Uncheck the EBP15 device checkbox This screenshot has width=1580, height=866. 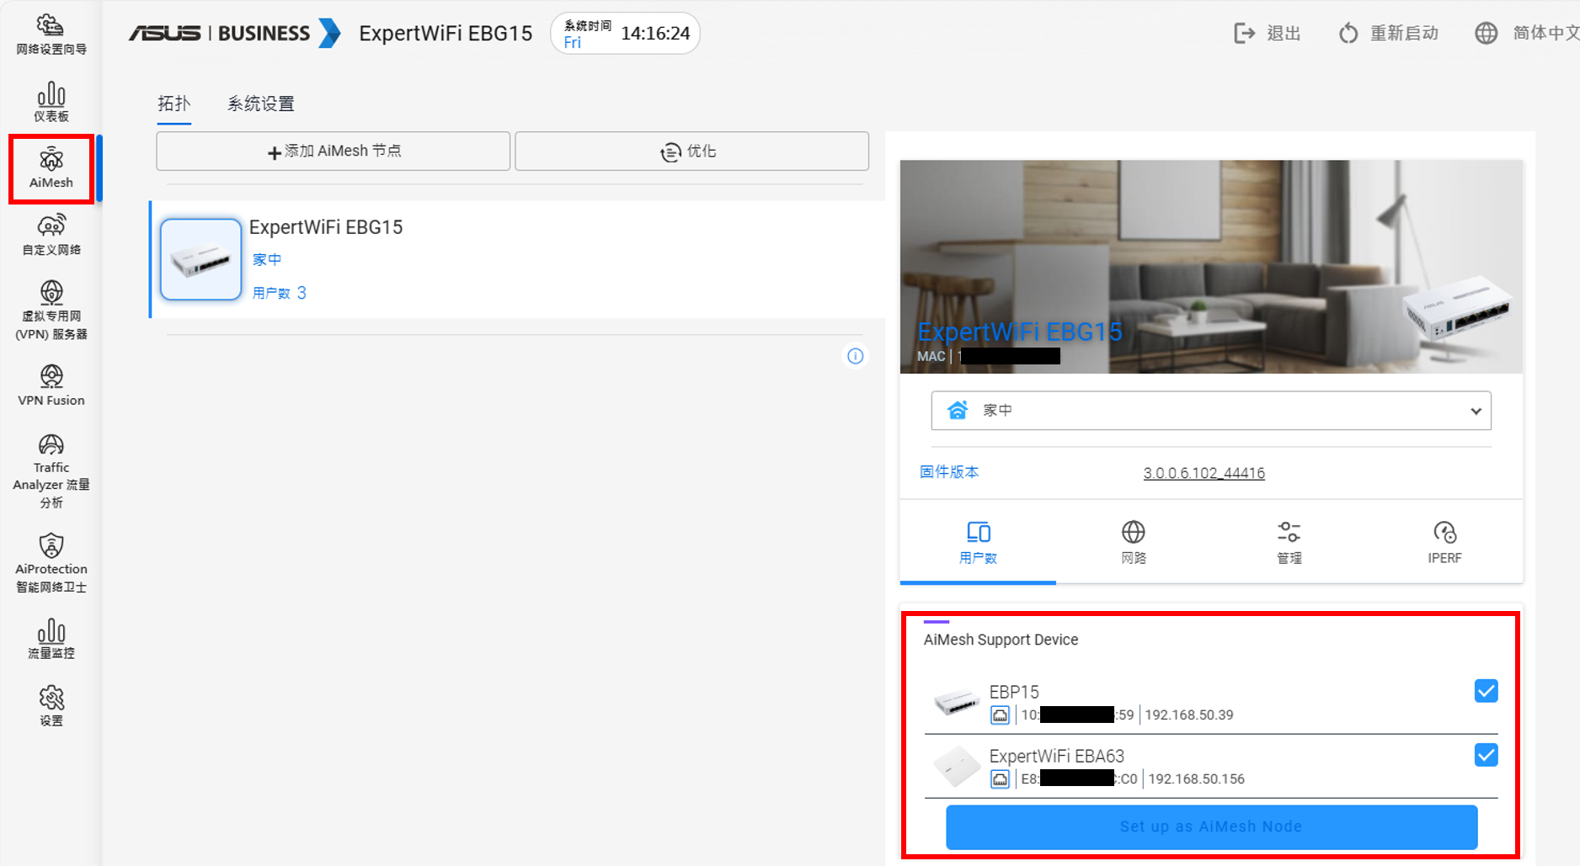(x=1487, y=691)
